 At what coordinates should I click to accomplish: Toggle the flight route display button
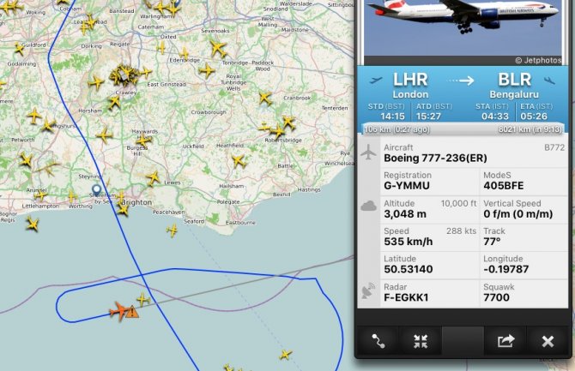click(378, 341)
